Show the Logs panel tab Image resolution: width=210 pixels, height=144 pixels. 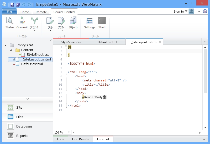[61, 139]
